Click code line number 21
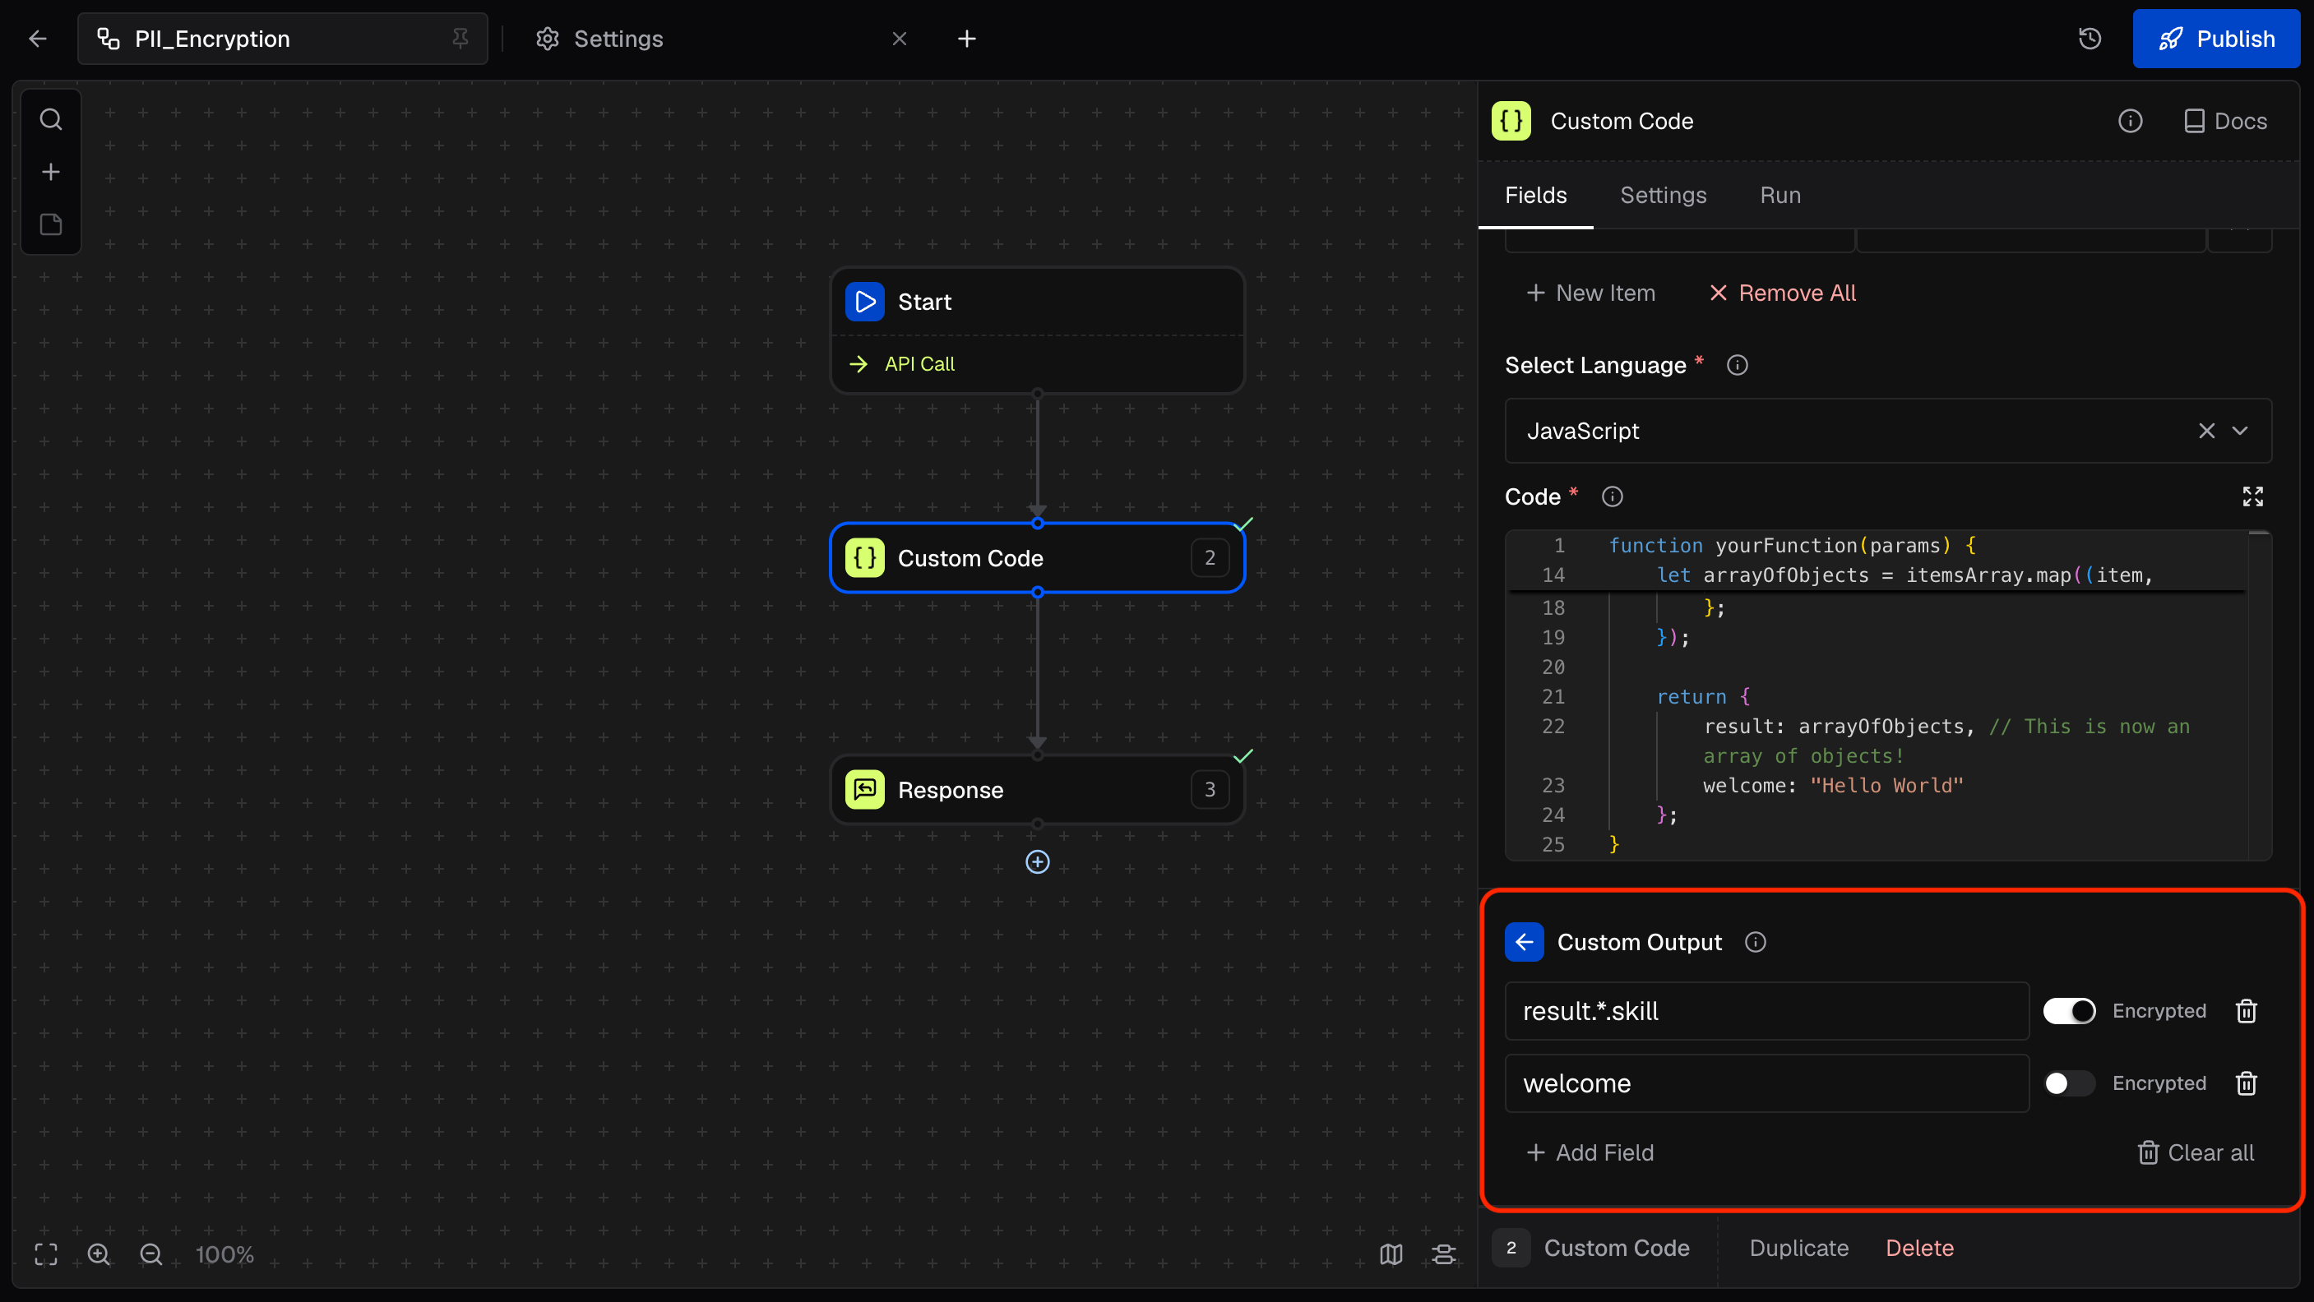 pos(1553,697)
